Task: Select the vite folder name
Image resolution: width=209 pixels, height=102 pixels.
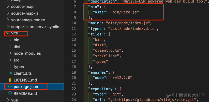Action: (14, 33)
